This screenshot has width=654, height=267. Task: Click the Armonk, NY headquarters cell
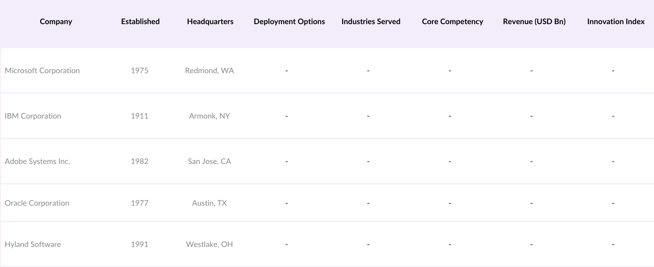tap(209, 116)
